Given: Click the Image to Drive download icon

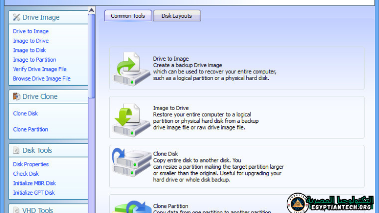Looking at the screenshot, I should point(131,120).
